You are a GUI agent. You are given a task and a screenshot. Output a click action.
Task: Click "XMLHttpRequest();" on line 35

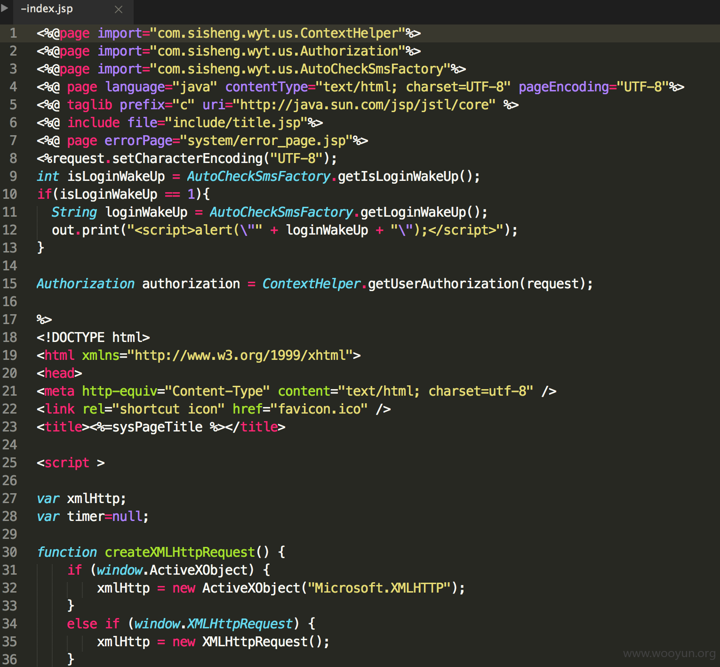click(x=266, y=642)
